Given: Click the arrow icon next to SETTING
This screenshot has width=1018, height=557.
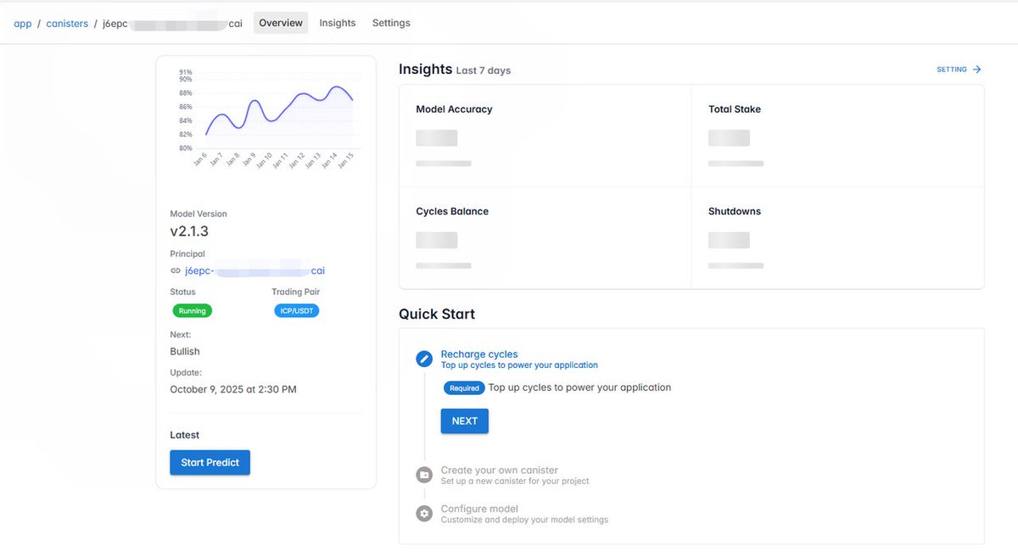Looking at the screenshot, I should [976, 70].
